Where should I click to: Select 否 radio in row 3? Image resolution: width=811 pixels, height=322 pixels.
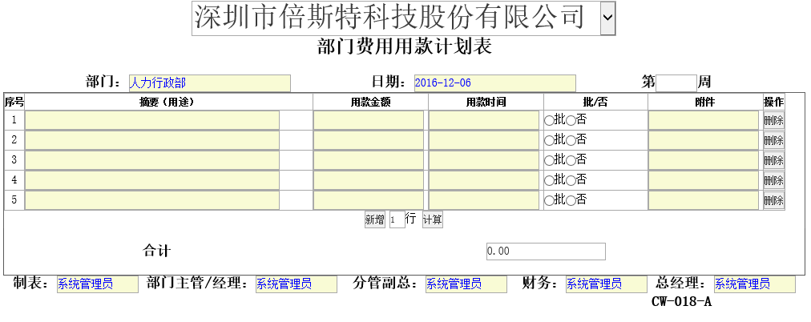(570, 161)
